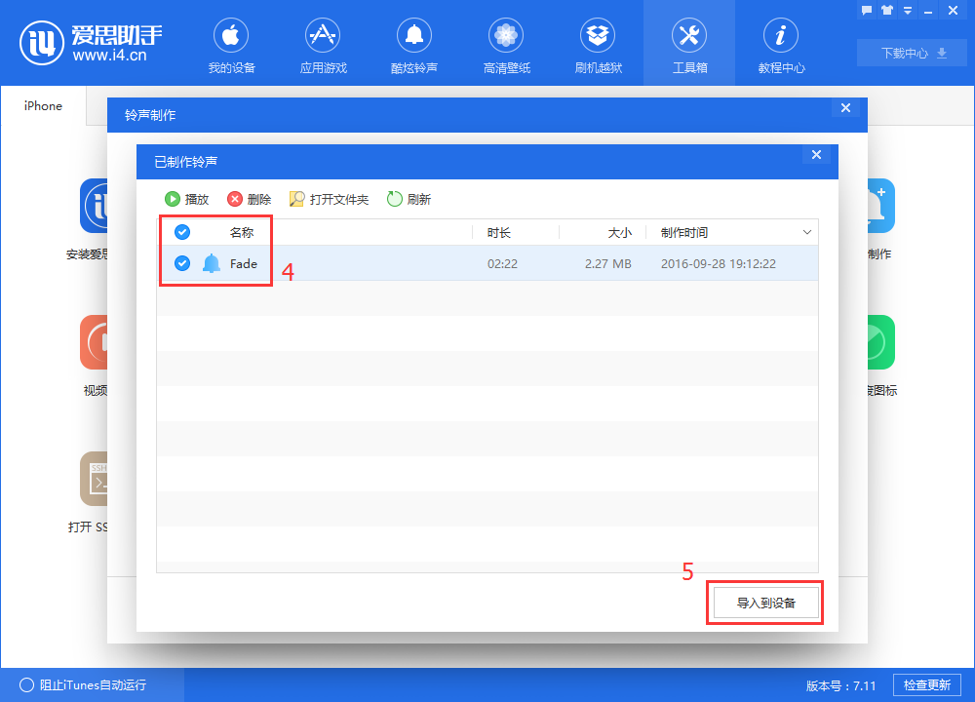Uncheck the select-all checkbox in 名称 header

coord(181,232)
